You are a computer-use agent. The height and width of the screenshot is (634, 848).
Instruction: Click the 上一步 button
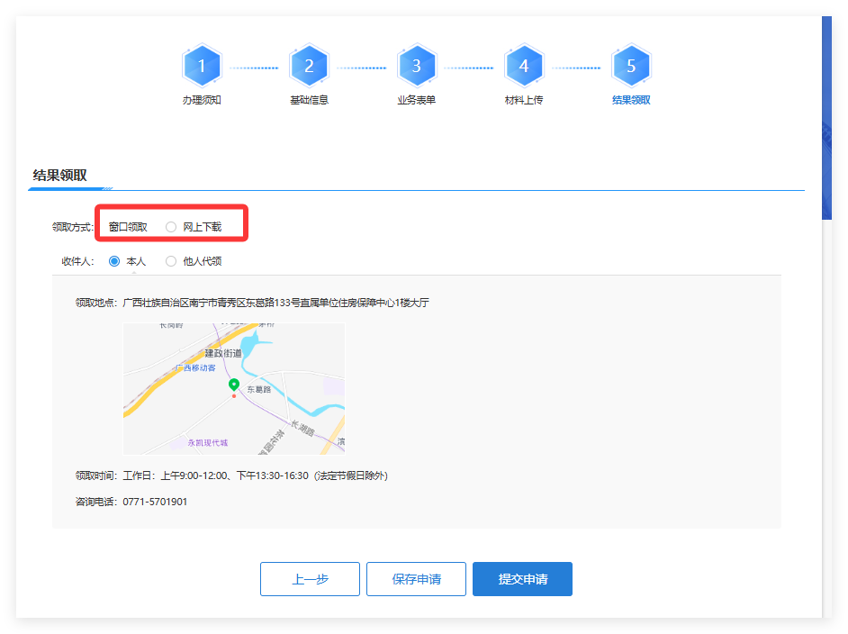point(310,579)
